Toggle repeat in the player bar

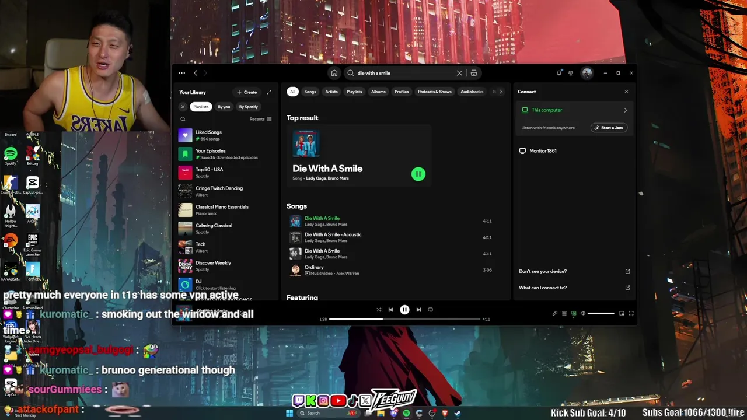431,310
